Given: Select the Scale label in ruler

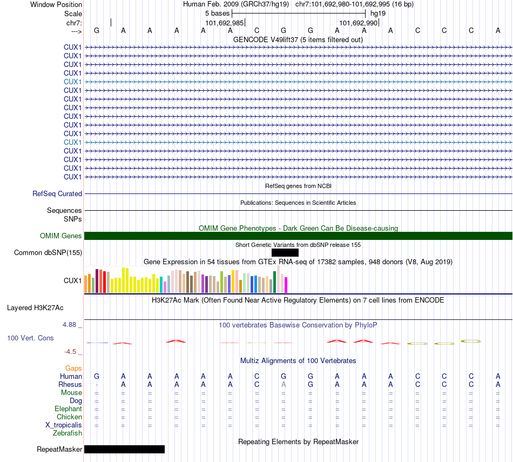Looking at the screenshot, I should (73, 14).
